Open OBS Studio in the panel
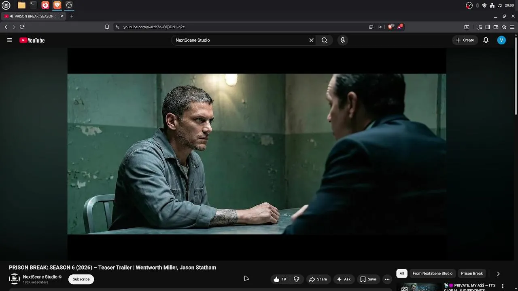 (69, 5)
